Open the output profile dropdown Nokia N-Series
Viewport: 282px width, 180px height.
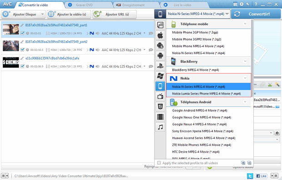[x=198, y=14]
